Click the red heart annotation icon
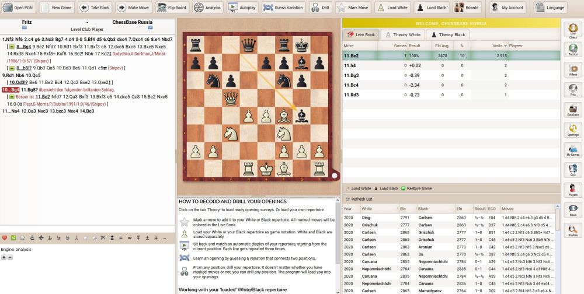 coord(5,238)
